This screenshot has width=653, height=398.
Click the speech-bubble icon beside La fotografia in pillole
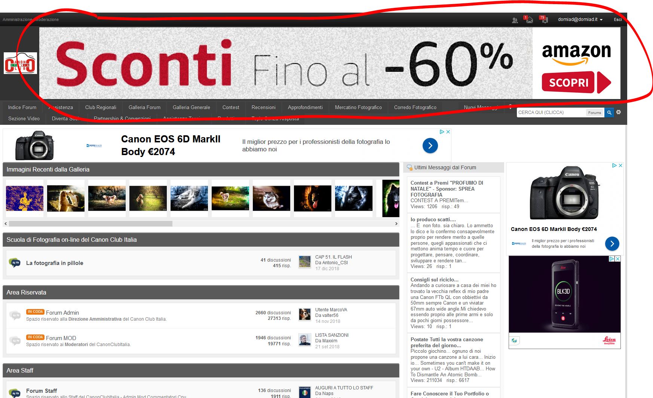tap(15, 263)
